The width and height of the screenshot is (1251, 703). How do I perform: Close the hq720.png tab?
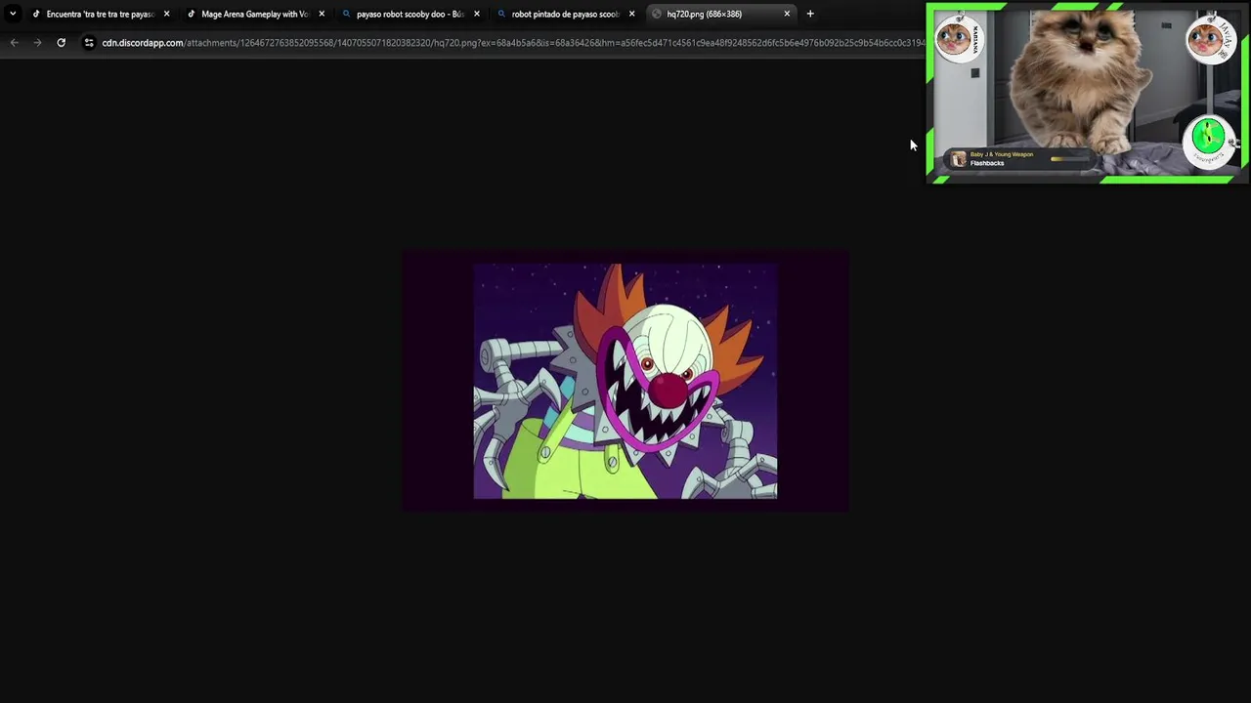click(787, 14)
